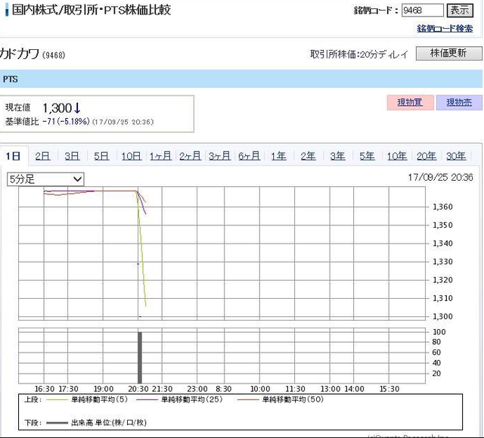This screenshot has width=484, height=438.
Task: Switch to the 2日 chart tab
Action: [x=42, y=156]
